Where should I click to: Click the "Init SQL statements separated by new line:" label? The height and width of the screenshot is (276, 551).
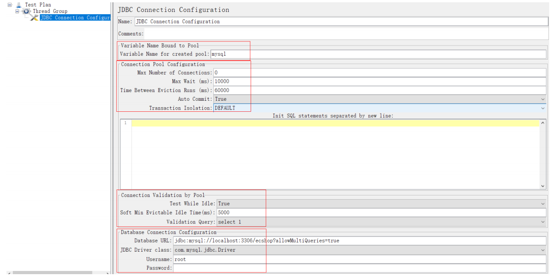[x=333, y=115]
